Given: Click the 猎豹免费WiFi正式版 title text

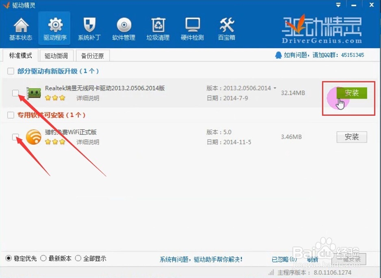Looking at the screenshot, I should click(71, 132).
